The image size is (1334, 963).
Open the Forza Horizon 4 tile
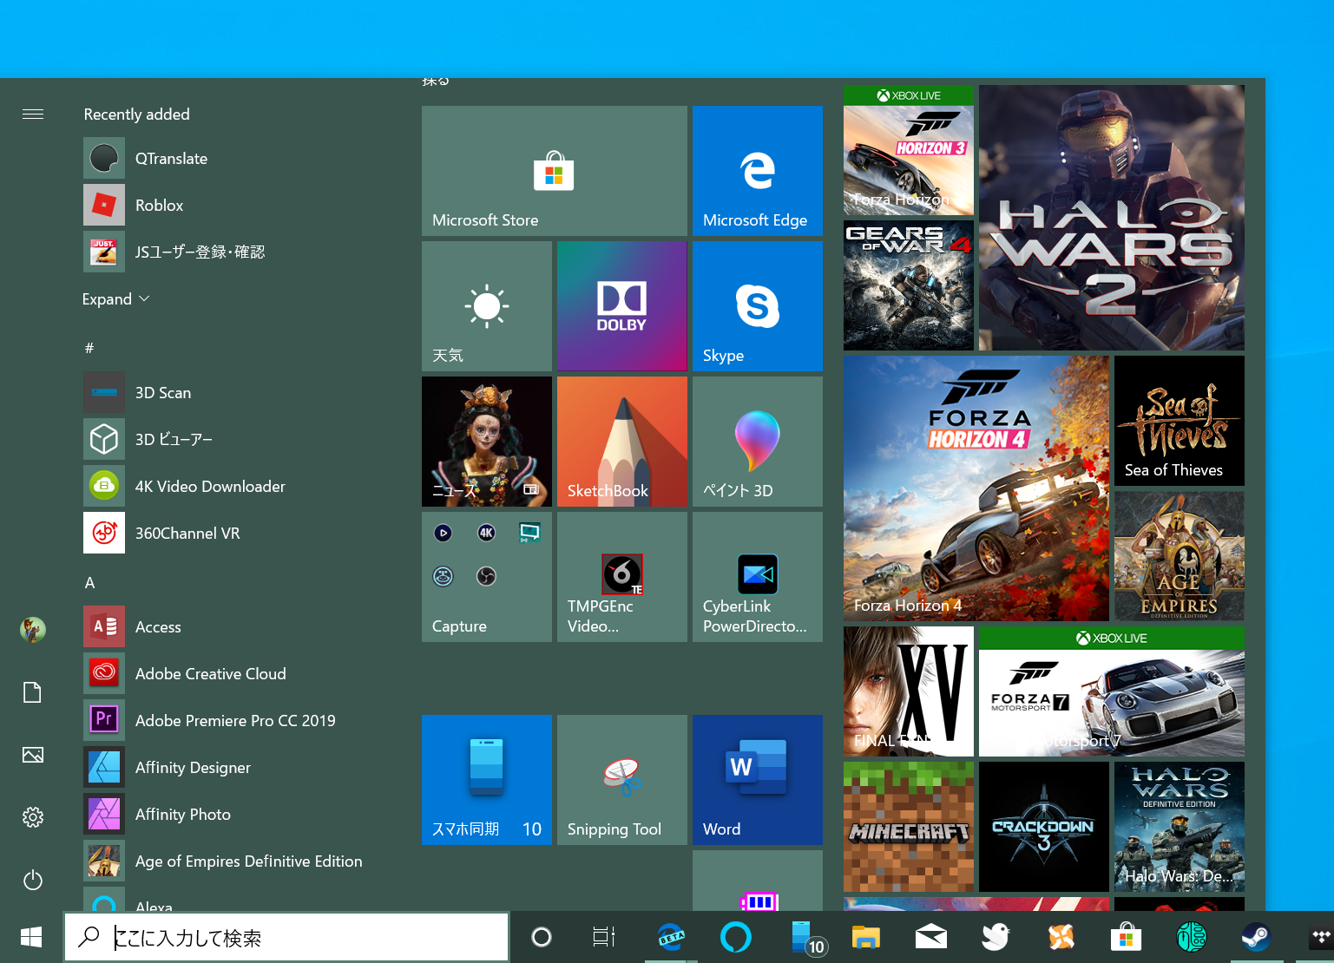pos(976,488)
